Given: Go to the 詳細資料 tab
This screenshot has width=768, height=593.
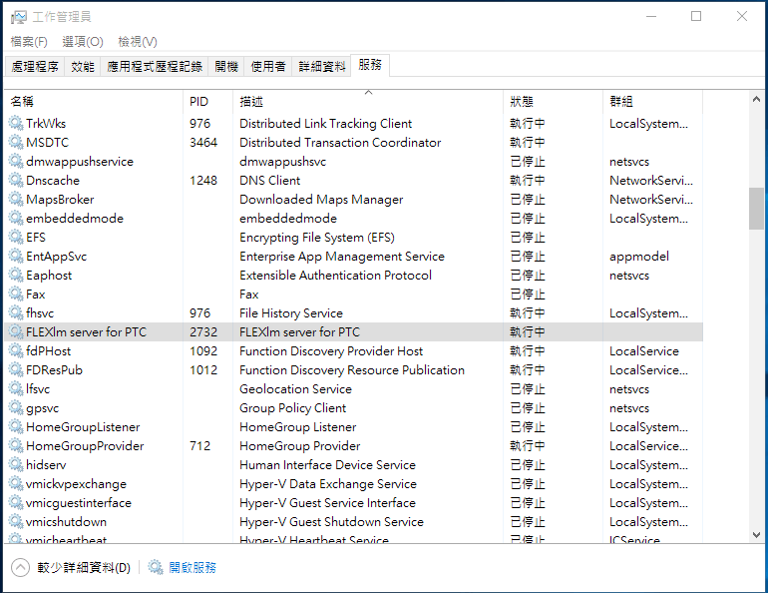Looking at the screenshot, I should coord(322,67).
